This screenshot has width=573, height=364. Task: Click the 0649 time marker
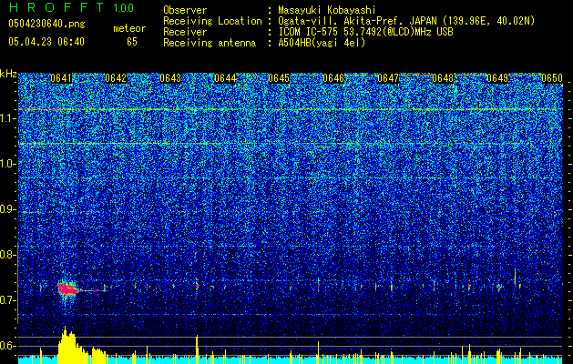(x=497, y=78)
